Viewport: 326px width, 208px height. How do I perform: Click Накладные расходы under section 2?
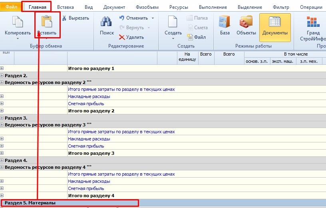pos(89,96)
